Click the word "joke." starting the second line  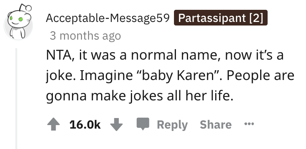point(61,76)
